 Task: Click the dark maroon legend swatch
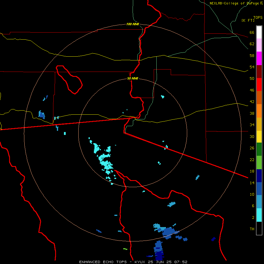(259, 71)
